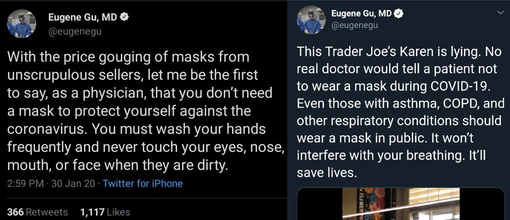
Task: Click the right tweet's profile avatar
Action: coord(310,20)
